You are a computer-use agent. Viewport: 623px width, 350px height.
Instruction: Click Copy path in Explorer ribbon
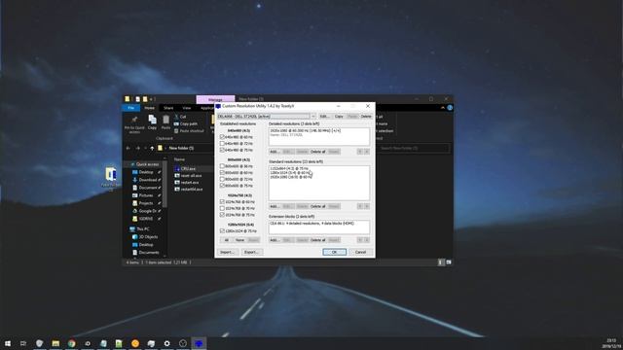click(x=186, y=123)
